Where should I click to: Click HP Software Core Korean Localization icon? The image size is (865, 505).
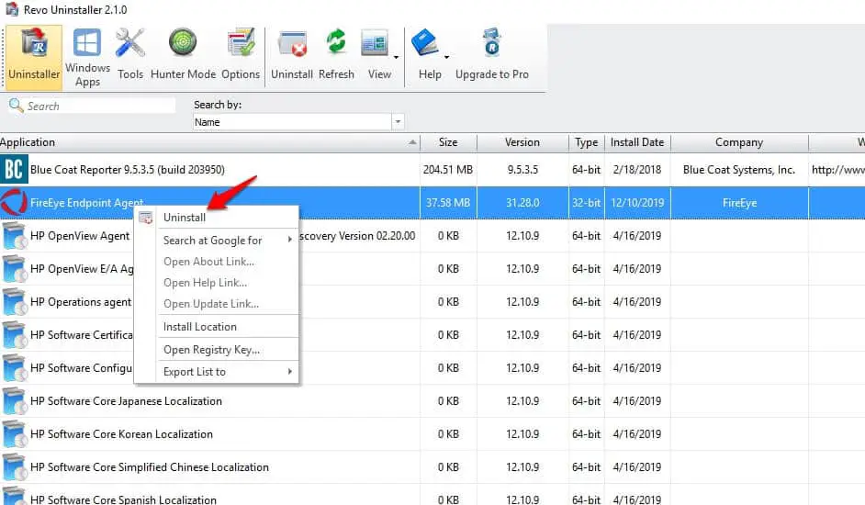point(15,434)
